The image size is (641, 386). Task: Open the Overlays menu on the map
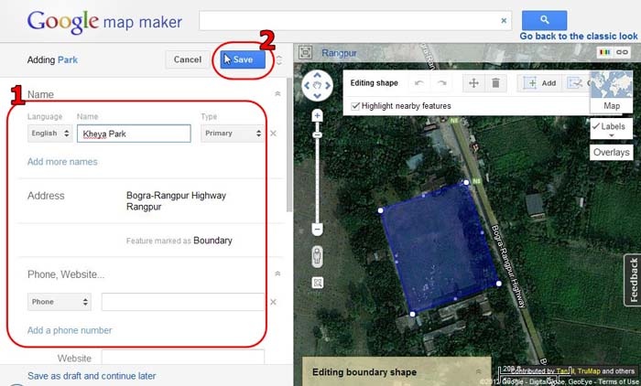coord(611,153)
